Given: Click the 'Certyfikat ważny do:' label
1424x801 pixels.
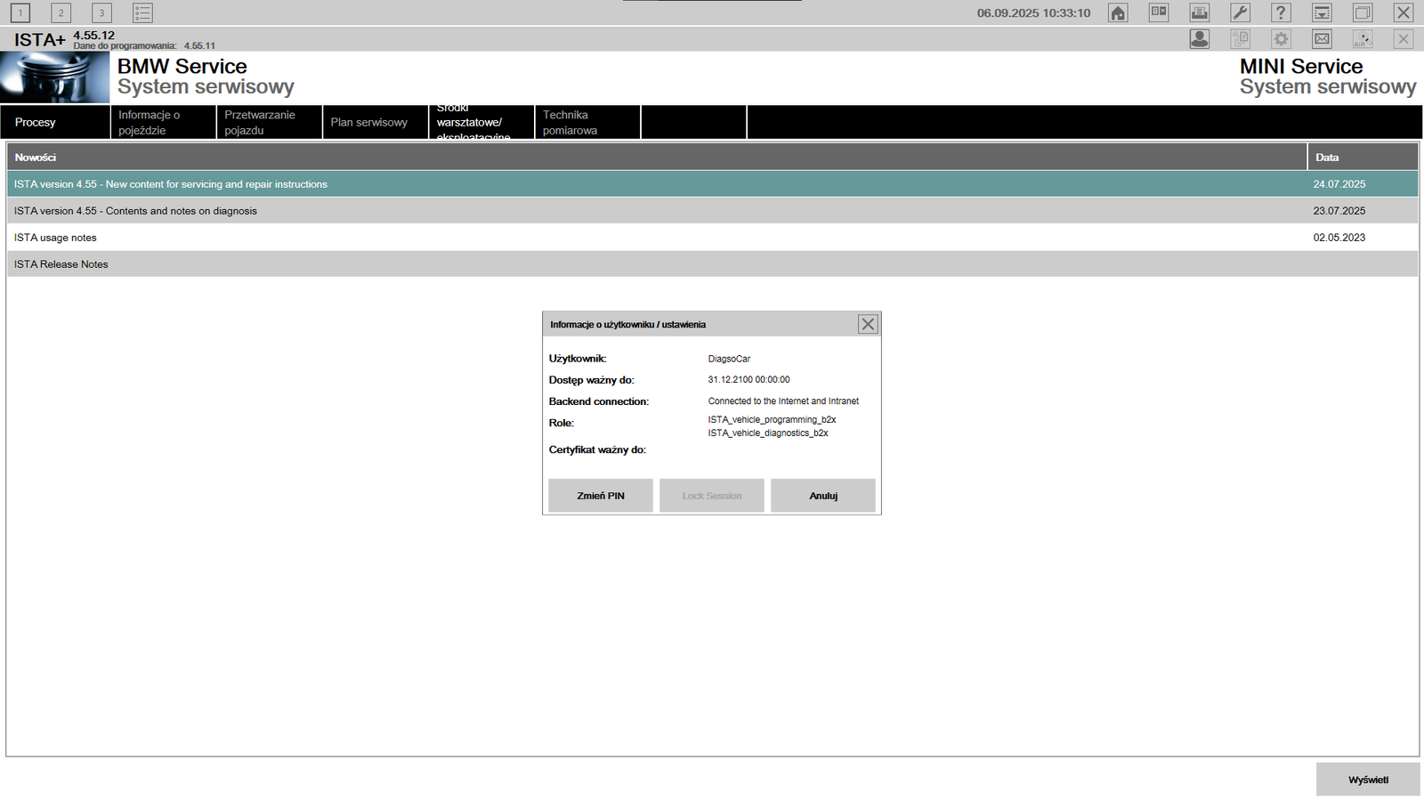Looking at the screenshot, I should click(597, 450).
